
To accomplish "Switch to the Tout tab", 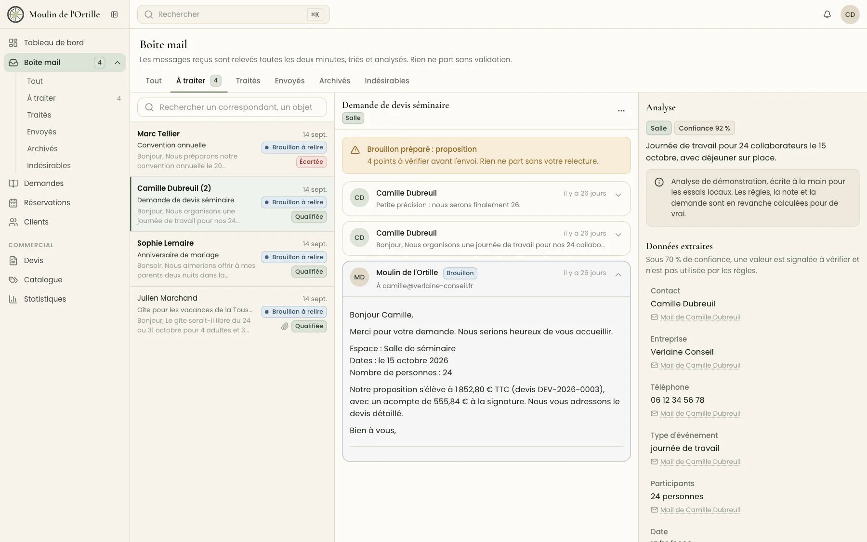I will tap(154, 81).
